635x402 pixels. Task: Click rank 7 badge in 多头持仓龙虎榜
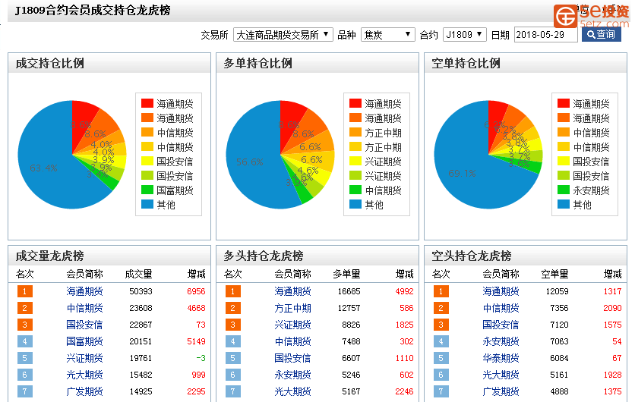tap(233, 391)
